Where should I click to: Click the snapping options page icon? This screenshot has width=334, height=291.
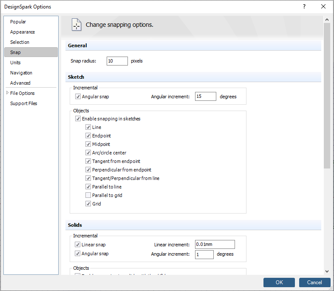click(x=76, y=25)
